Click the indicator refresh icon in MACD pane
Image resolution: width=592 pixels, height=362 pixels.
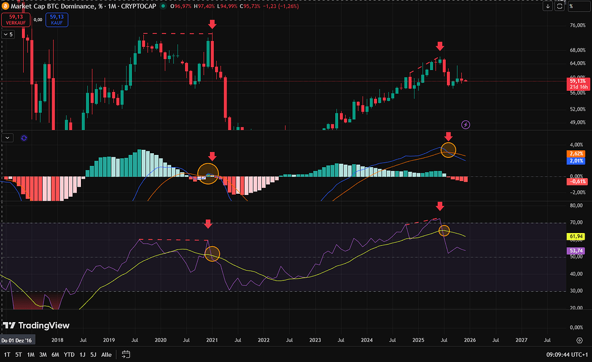24,138
